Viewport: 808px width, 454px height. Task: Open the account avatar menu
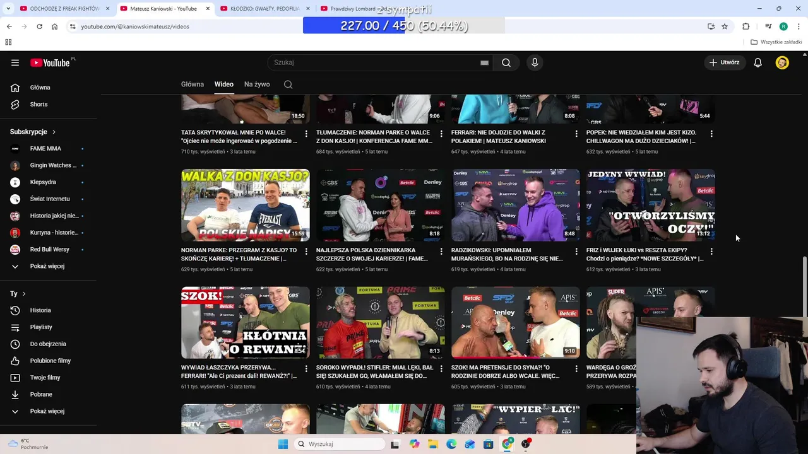pyautogui.click(x=782, y=62)
